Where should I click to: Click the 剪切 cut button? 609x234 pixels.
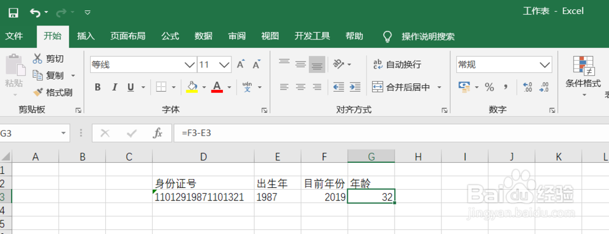pyautogui.click(x=48, y=59)
